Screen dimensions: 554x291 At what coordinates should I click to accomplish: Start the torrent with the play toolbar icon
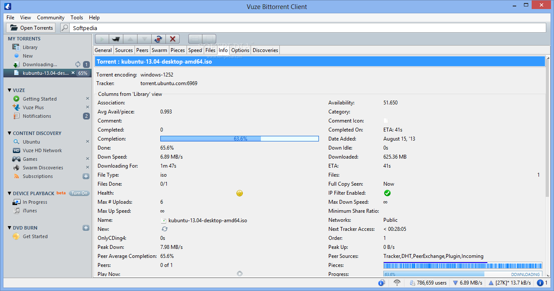(x=102, y=39)
